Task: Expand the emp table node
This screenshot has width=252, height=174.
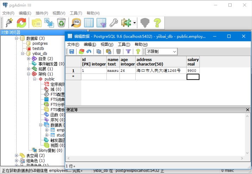Action: tap(47, 130)
